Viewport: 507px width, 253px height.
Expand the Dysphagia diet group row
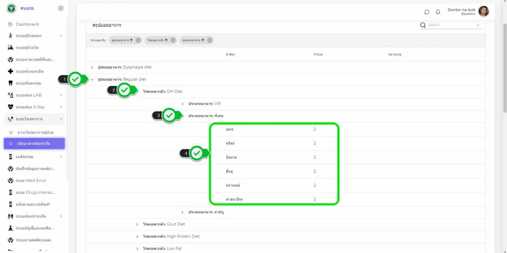92,67
